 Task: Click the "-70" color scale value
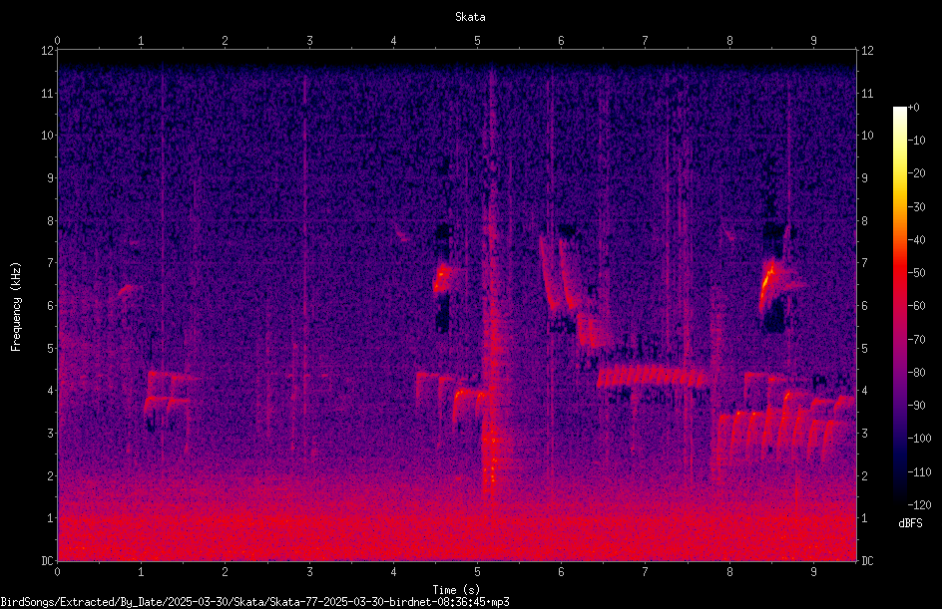click(917, 340)
